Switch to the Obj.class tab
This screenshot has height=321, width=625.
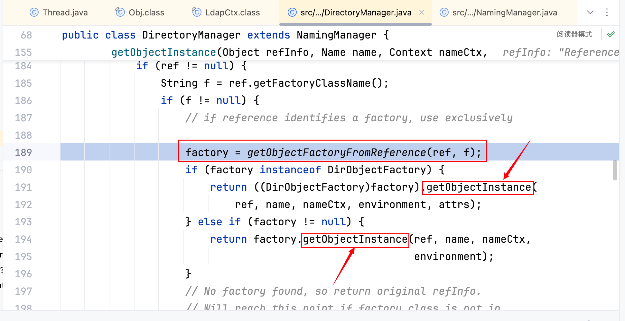(x=146, y=13)
